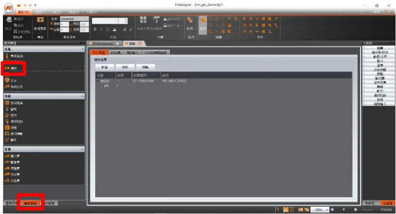This screenshot has width=396, height=214.
Task: Open the Script (腳本) item in Function list
Action: click(11, 140)
